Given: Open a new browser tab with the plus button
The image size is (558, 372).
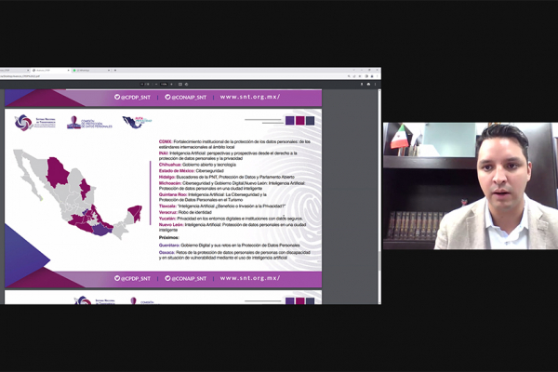Looking at the screenshot, I should tap(115, 70).
